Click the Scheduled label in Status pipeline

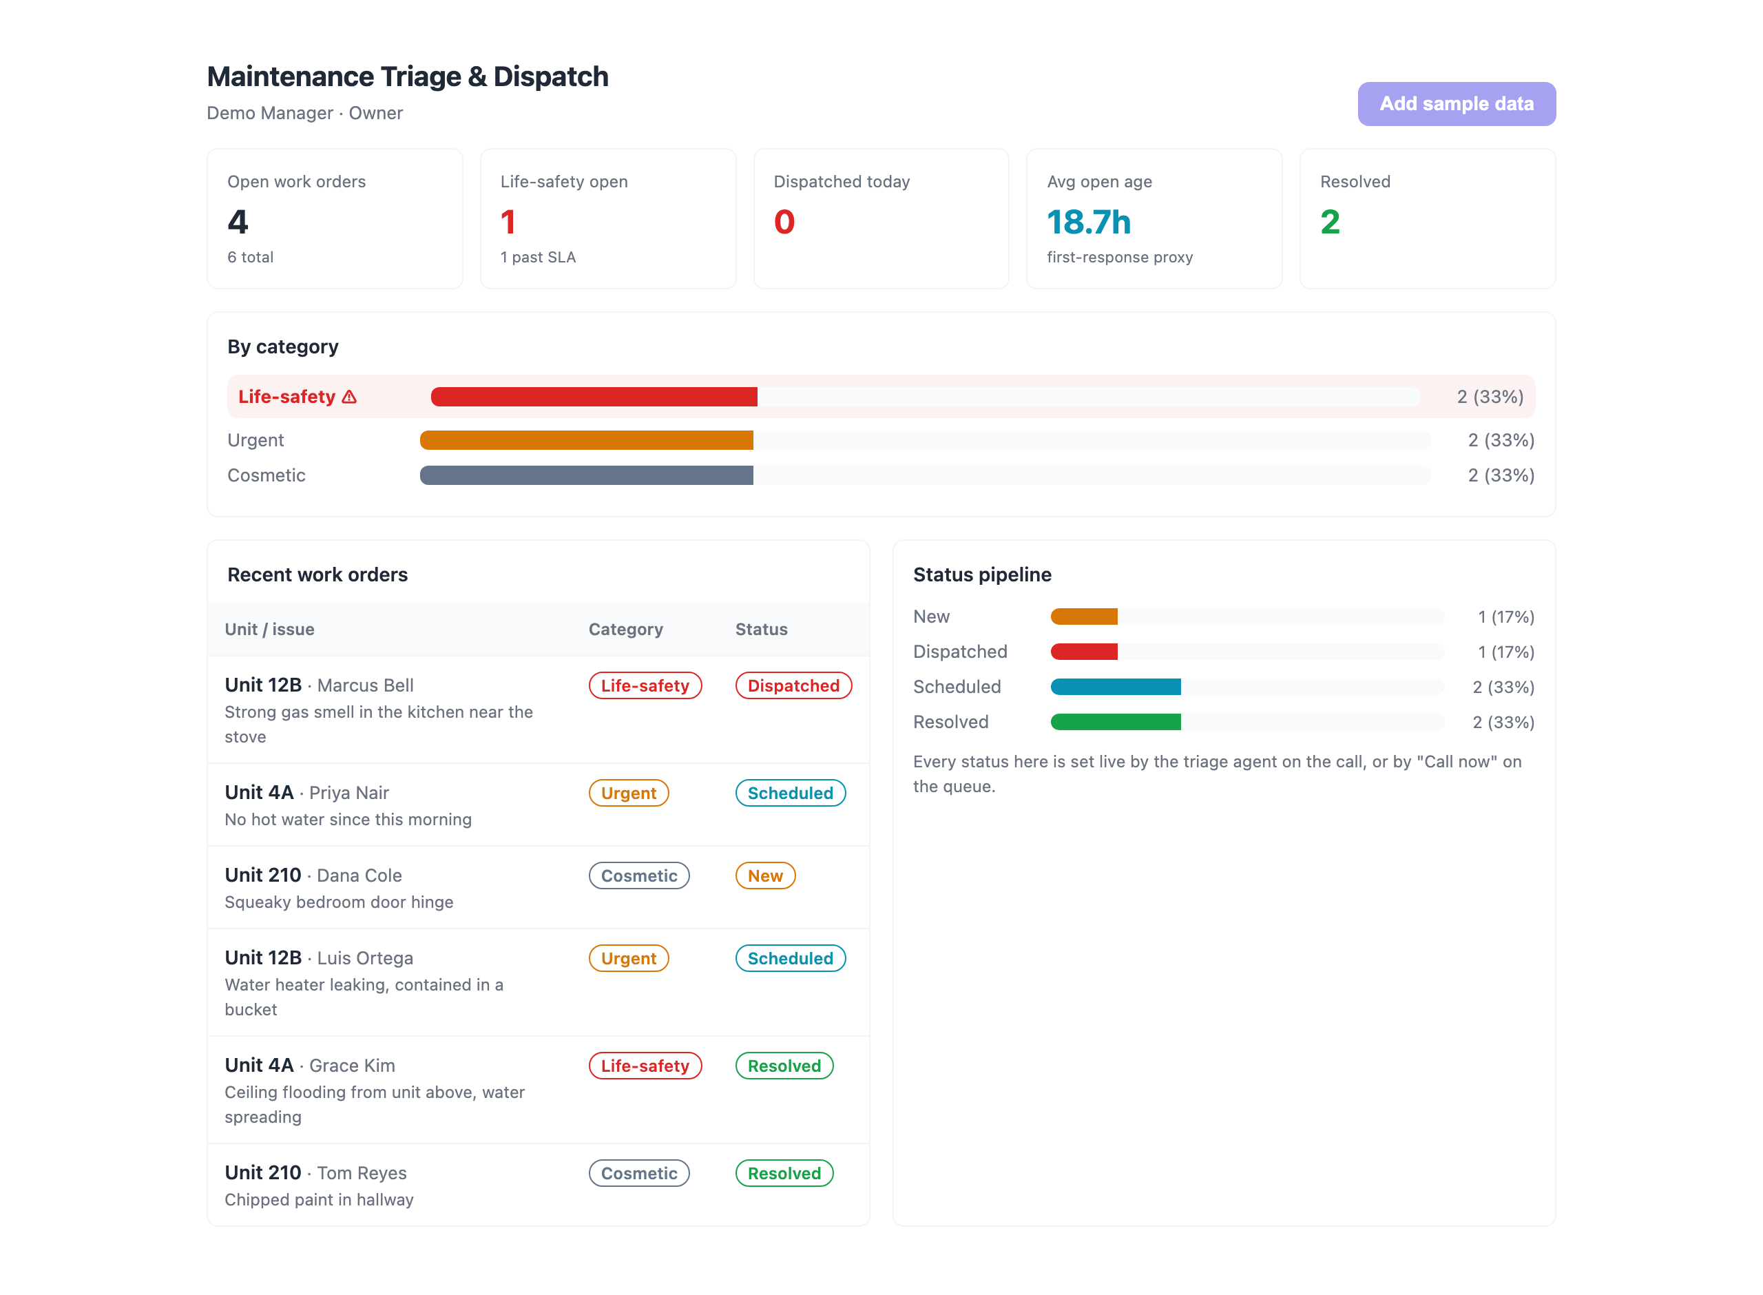point(957,687)
